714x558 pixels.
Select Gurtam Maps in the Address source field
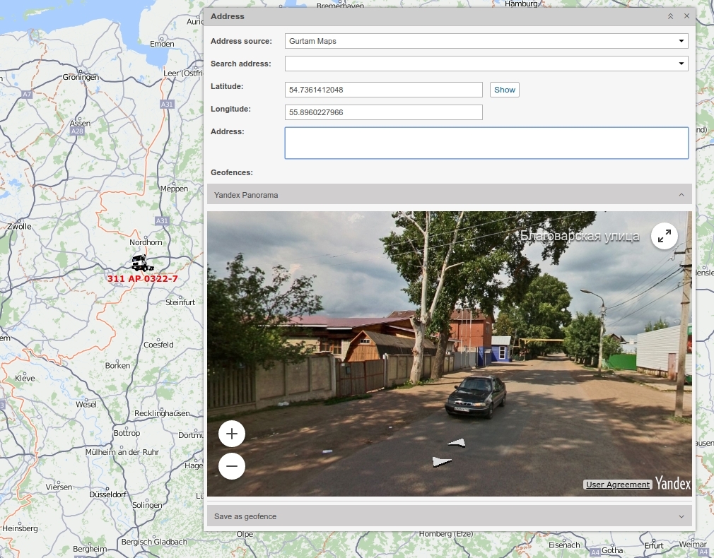click(486, 41)
